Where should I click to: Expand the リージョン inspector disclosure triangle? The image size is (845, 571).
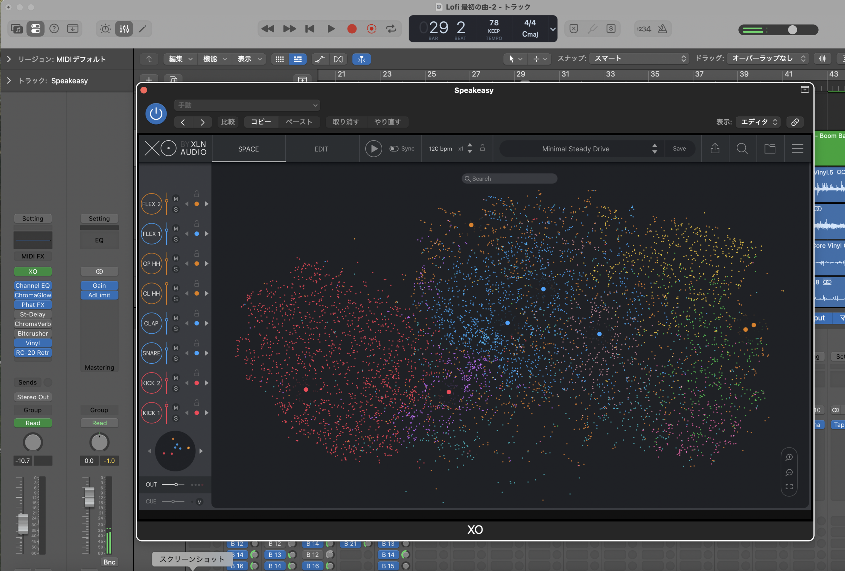(x=9, y=59)
